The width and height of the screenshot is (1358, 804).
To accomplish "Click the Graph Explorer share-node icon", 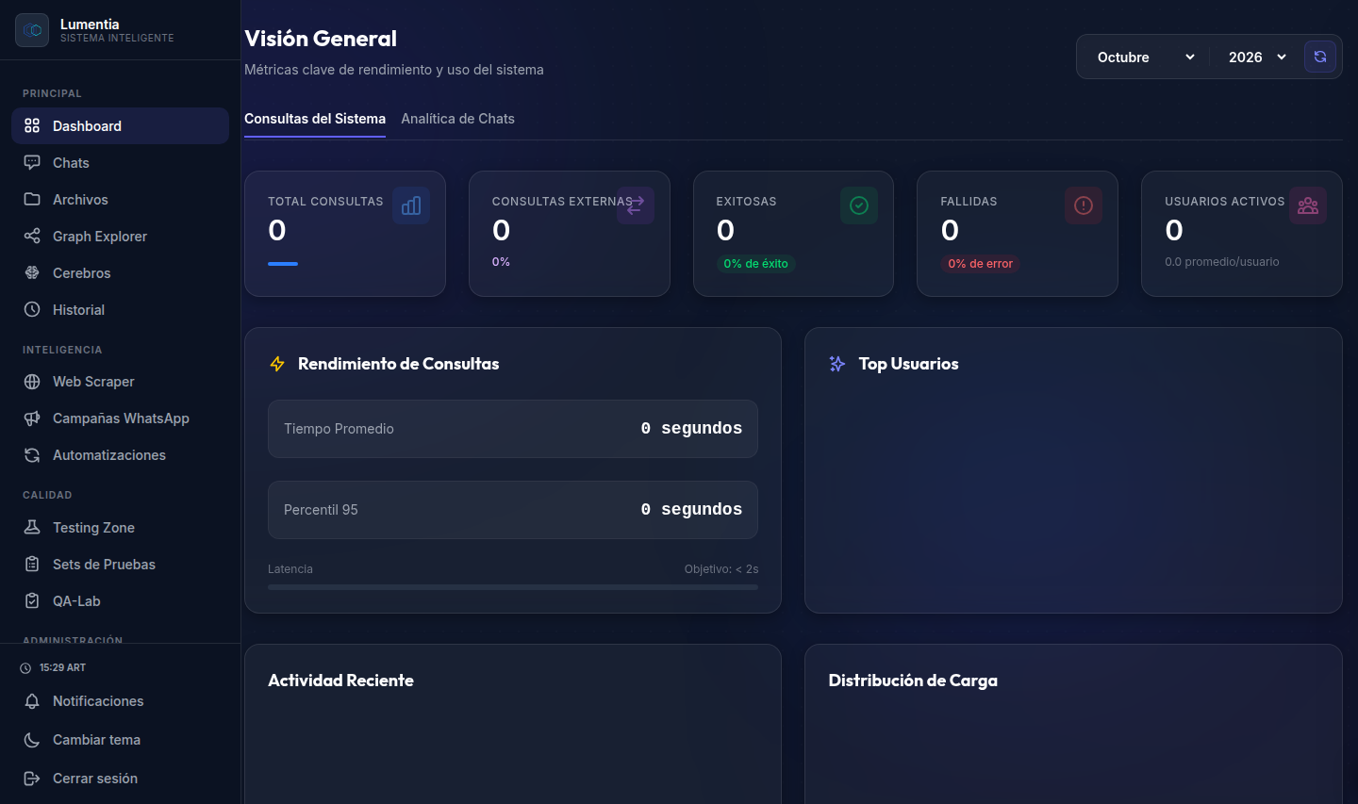I will click(x=32, y=237).
